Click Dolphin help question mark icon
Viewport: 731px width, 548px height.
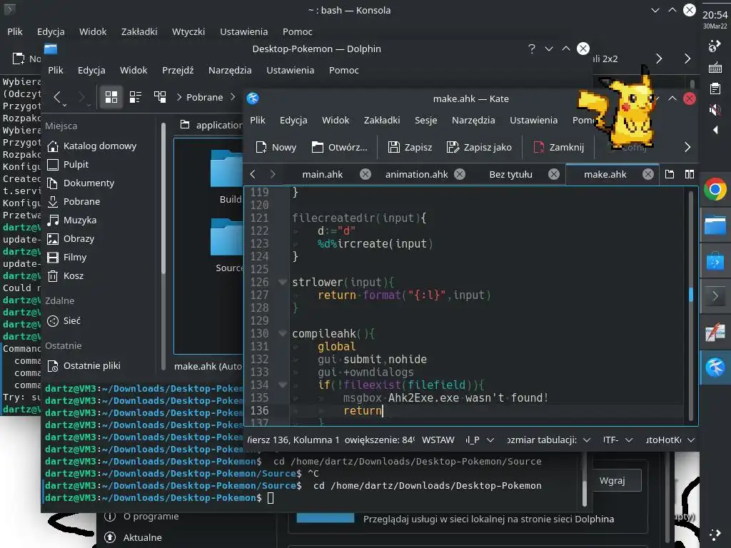(531, 49)
